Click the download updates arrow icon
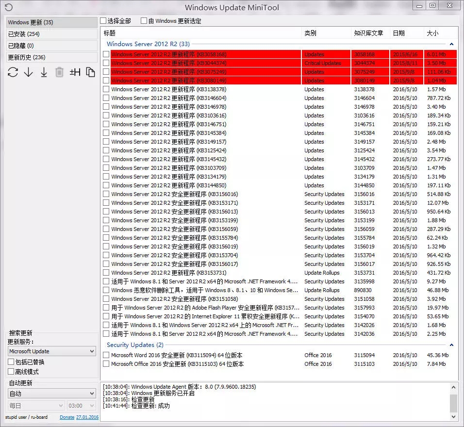The height and width of the screenshot is (427, 464). point(29,72)
